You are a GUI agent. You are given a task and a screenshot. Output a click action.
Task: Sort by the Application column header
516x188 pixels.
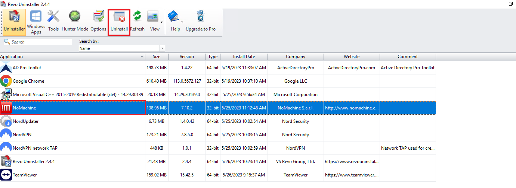(x=72, y=57)
